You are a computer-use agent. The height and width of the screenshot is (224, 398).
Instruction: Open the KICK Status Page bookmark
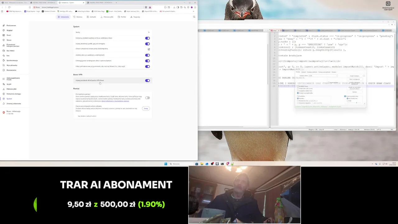(x=98, y=11)
